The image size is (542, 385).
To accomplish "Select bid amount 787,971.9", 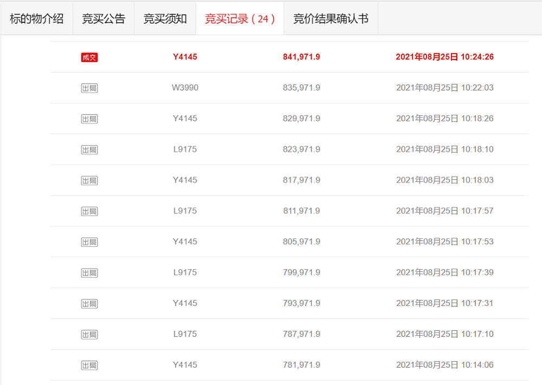I will click(301, 334).
